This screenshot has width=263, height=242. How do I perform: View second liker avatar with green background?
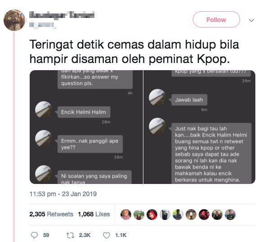(139, 215)
